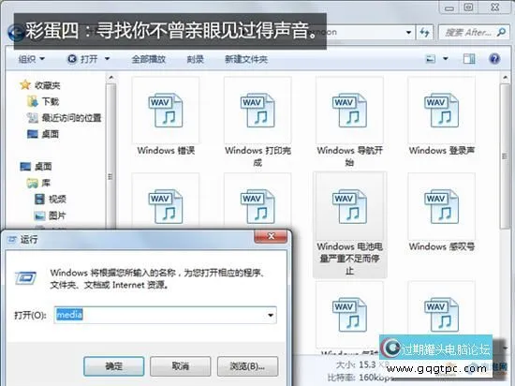
Task: Expand the 打开 dropdown arrow
Action: pyautogui.click(x=107, y=59)
